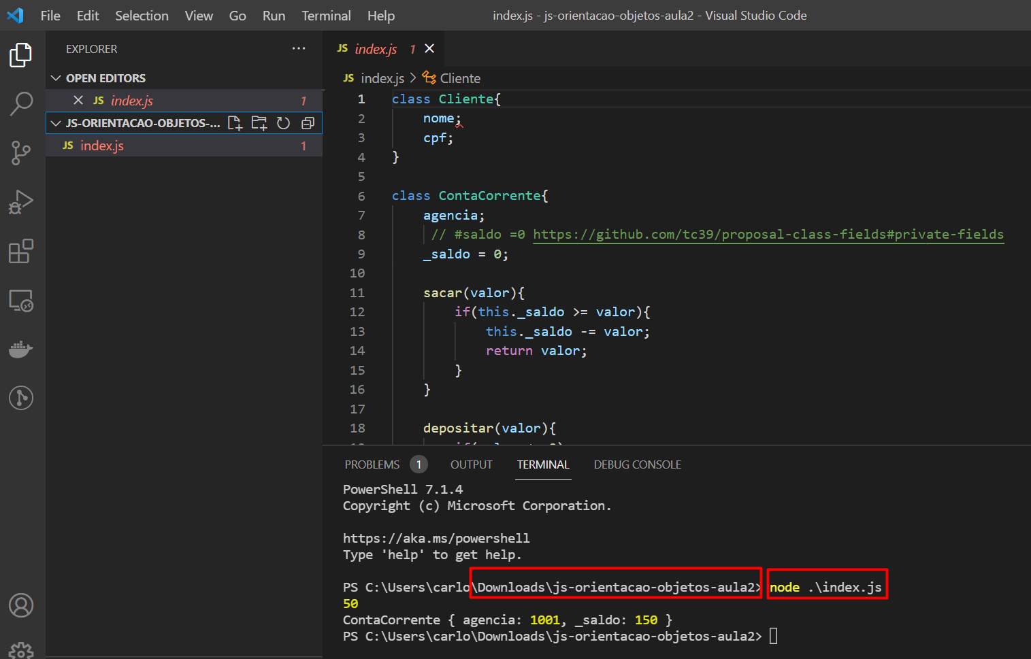Switch to the Problems panel tab

pos(372,464)
